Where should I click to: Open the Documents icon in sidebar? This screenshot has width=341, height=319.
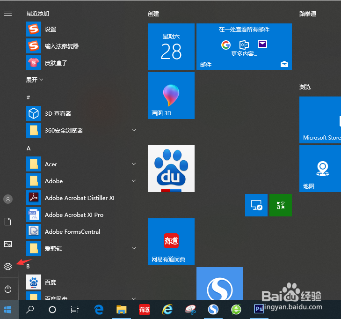click(8, 222)
